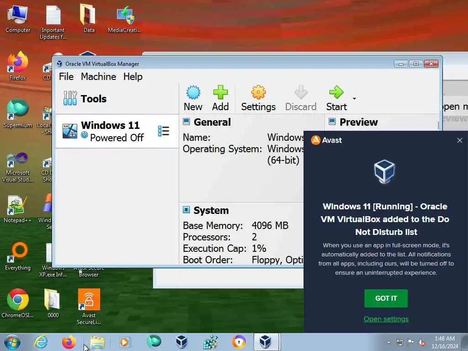Click the VirtualBox Manager title bar icon
The width and height of the screenshot is (468, 351).
pyautogui.click(x=59, y=64)
